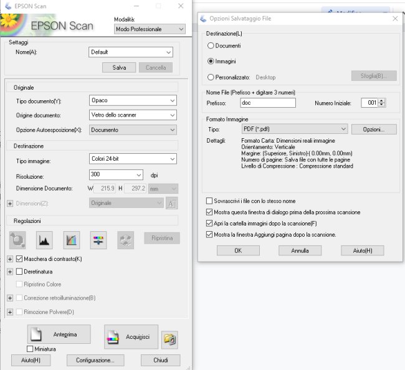The image size is (405, 370).
Task: Click the Auto Exposure adjustment icon
Action: [17, 240]
